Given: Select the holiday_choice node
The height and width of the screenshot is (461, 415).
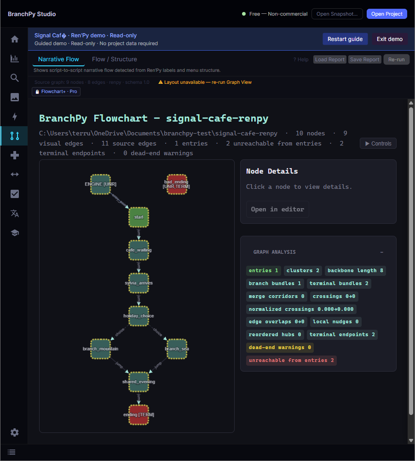Looking at the screenshot, I should (x=138, y=316).
